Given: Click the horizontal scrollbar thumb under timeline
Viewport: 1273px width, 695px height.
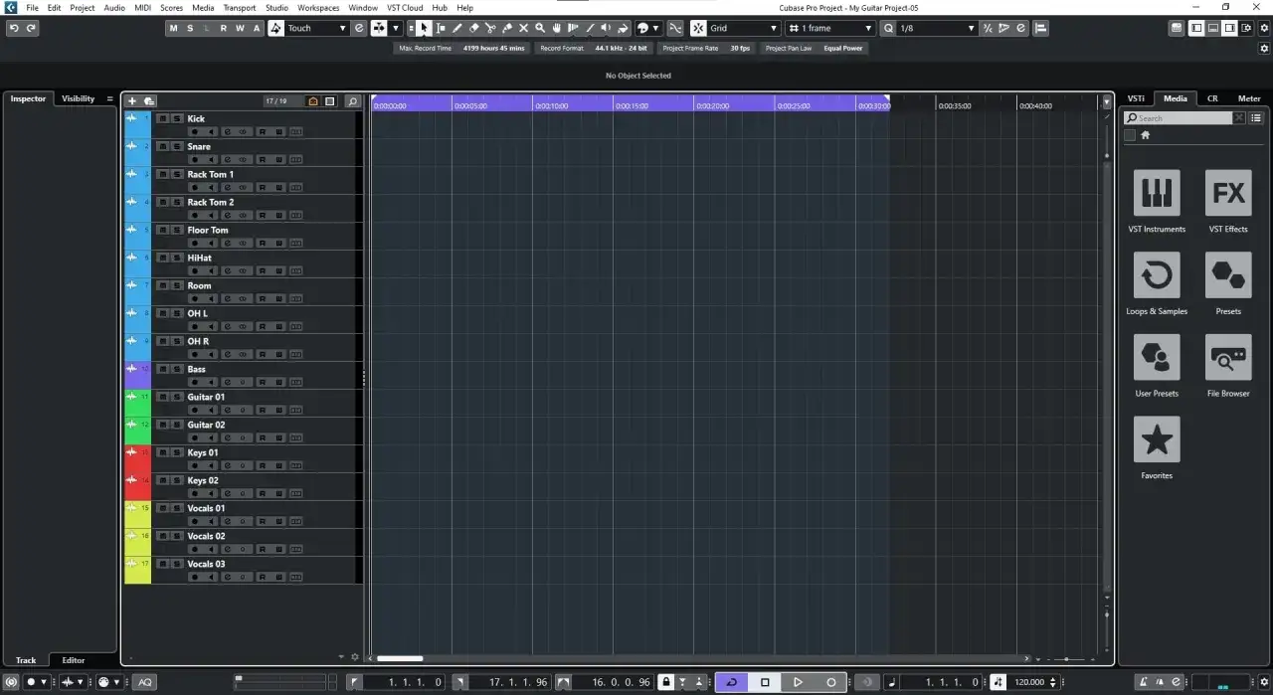Looking at the screenshot, I should [x=400, y=658].
